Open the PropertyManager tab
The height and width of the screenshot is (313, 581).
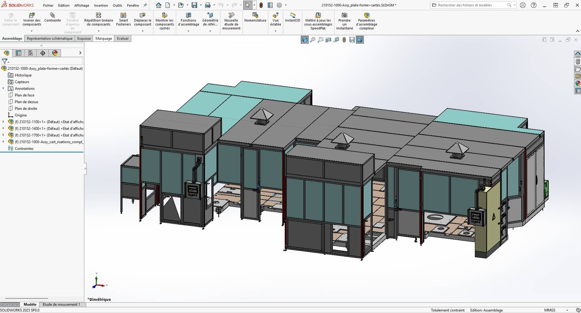tap(18, 53)
